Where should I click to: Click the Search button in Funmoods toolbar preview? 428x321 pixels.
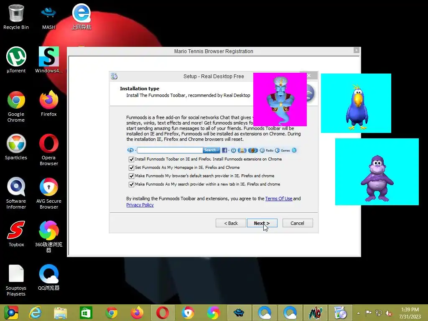[x=211, y=150]
